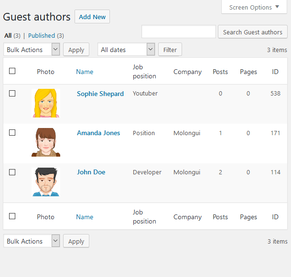
Task: Open the top Bulk Actions dropdown
Action: coord(32,50)
